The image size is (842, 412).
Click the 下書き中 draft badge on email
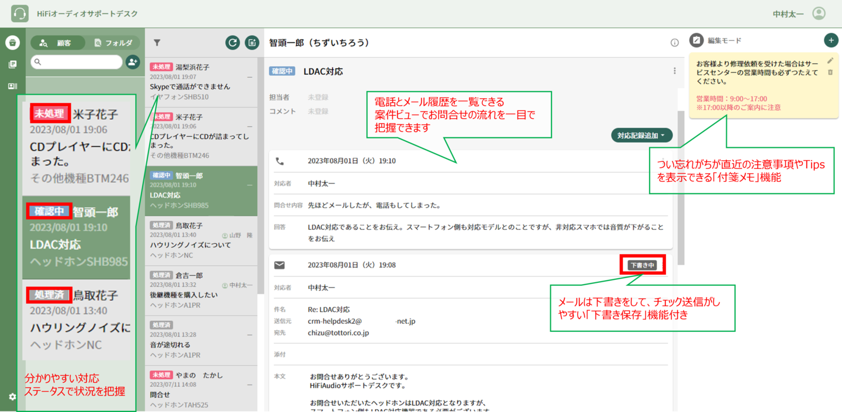(x=642, y=265)
